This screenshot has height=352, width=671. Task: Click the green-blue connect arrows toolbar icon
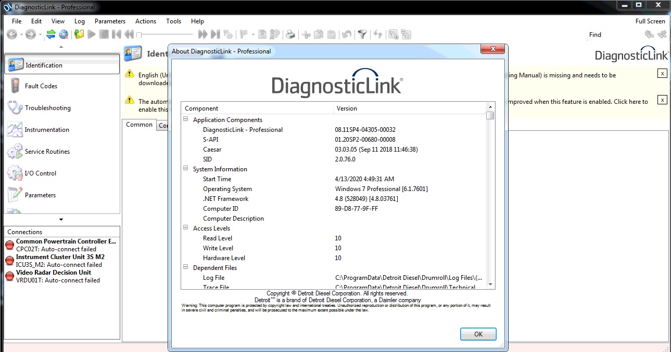(51, 34)
